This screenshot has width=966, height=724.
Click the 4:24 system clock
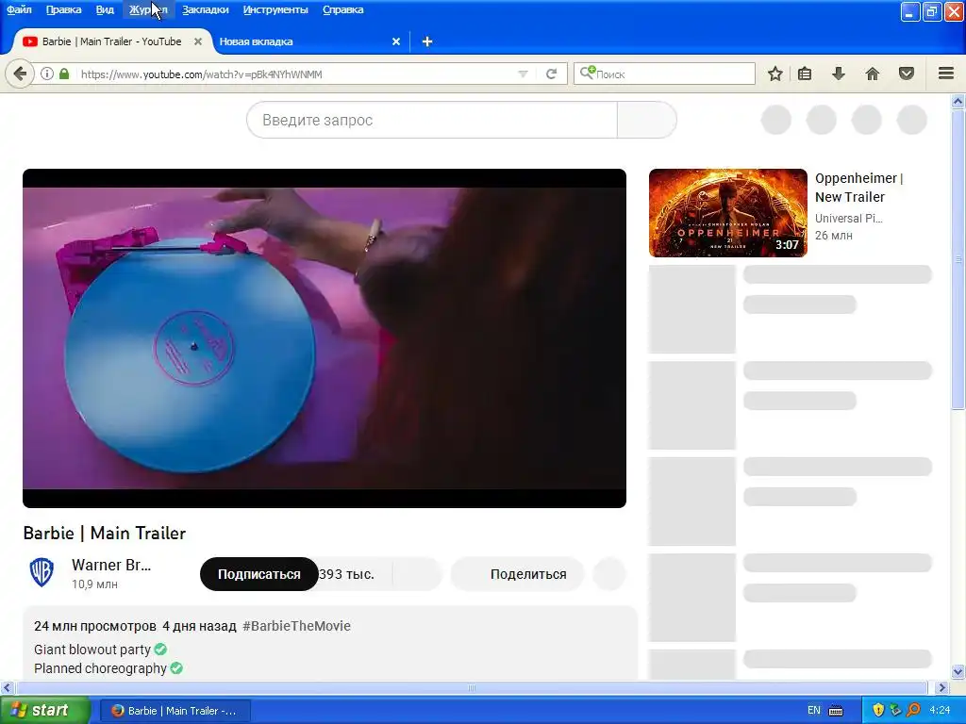click(x=940, y=711)
